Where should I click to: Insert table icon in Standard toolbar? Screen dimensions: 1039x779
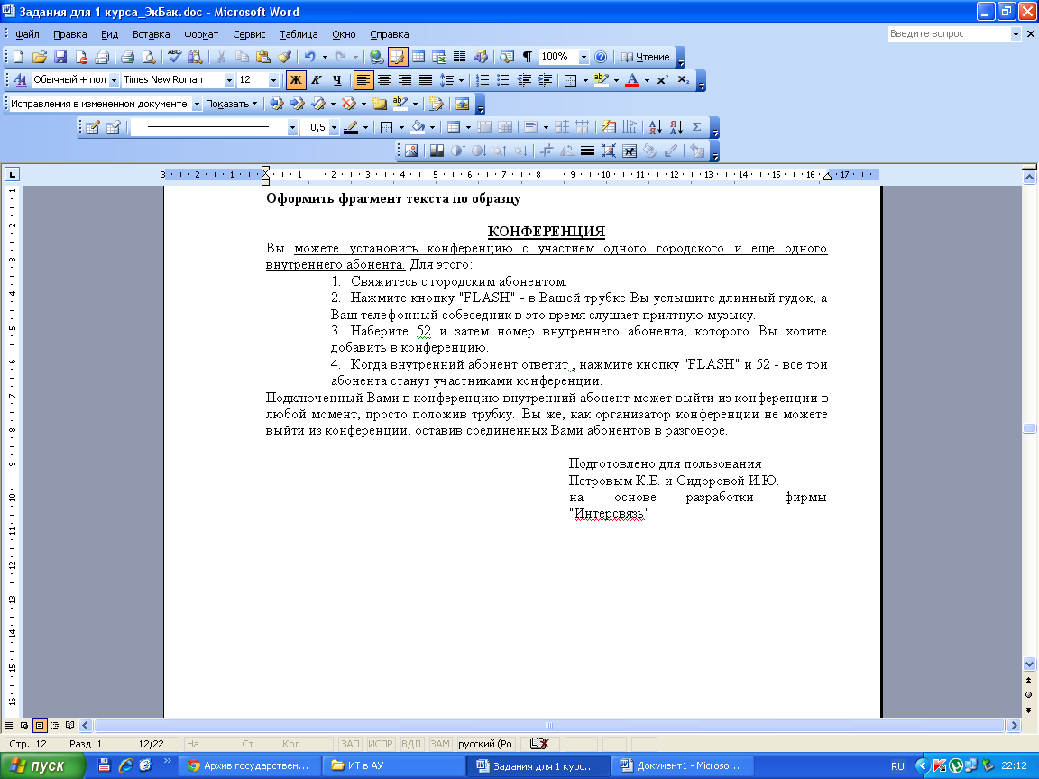(418, 57)
